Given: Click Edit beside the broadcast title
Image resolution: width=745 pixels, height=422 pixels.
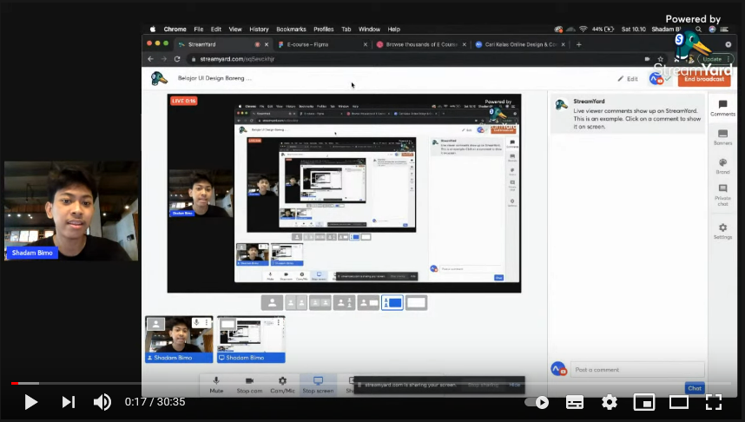Looking at the screenshot, I should (x=628, y=79).
